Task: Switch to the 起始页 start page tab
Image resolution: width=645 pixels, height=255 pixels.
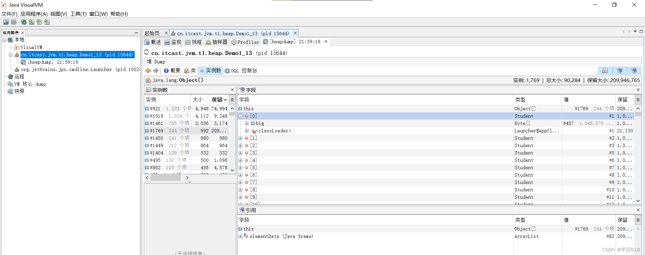Action: pyautogui.click(x=152, y=34)
